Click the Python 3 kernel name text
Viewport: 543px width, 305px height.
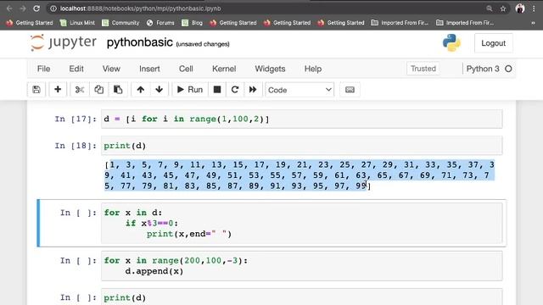click(x=483, y=69)
